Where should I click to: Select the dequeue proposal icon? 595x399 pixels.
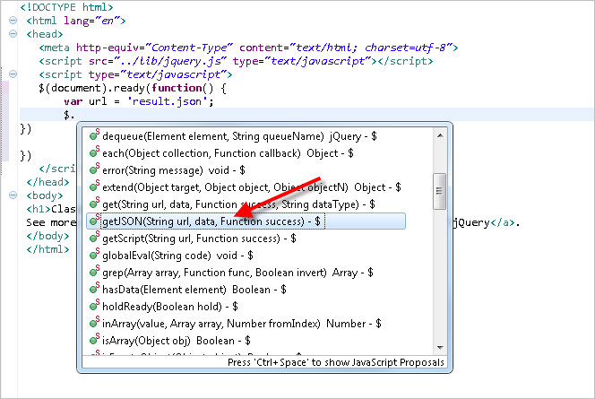(94, 135)
